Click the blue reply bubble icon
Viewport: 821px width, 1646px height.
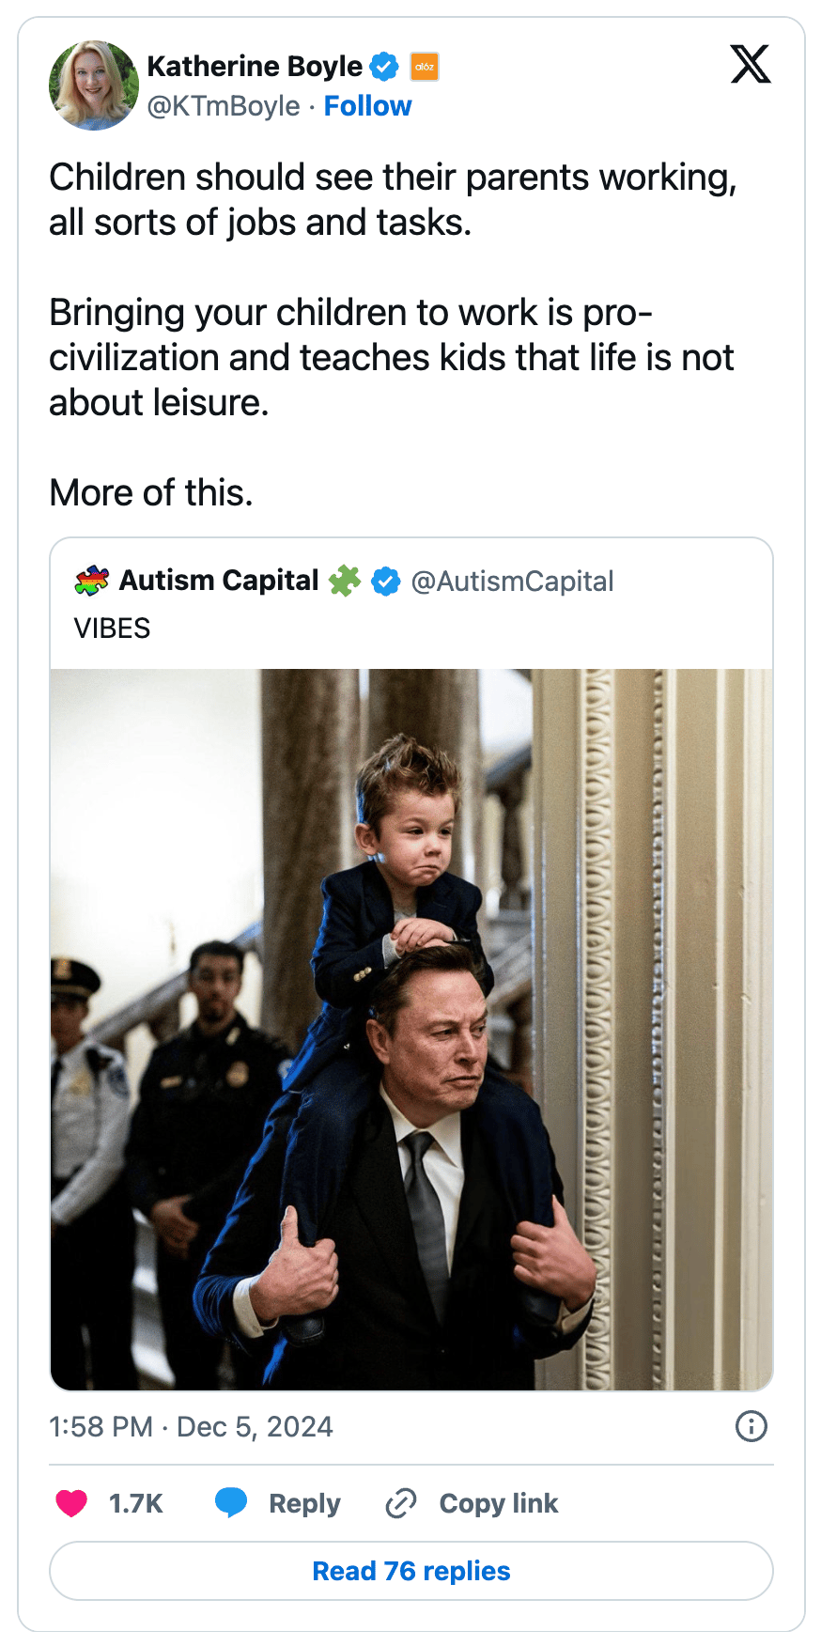[231, 1503]
